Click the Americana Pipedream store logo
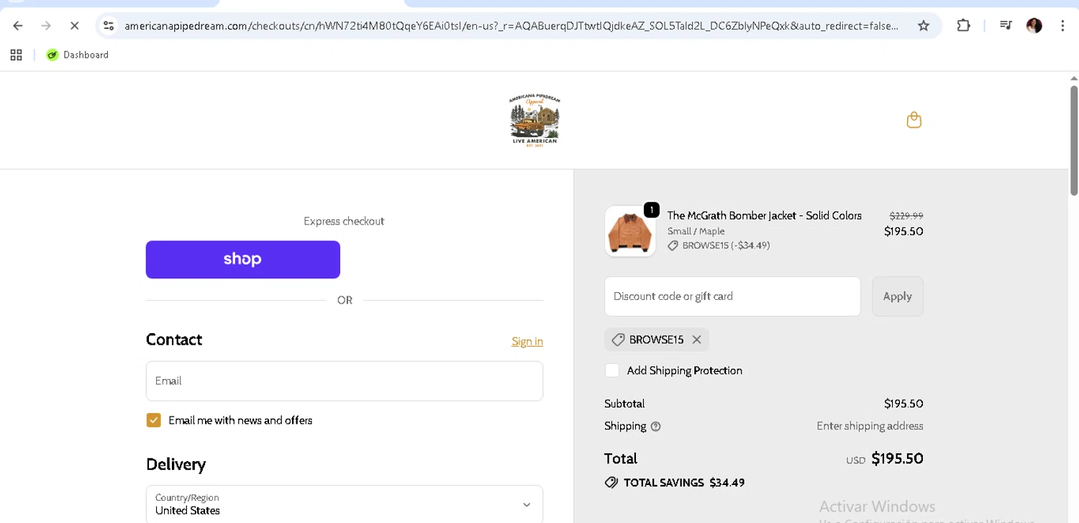Viewport: 1079px width, 523px height. pyautogui.click(x=534, y=120)
